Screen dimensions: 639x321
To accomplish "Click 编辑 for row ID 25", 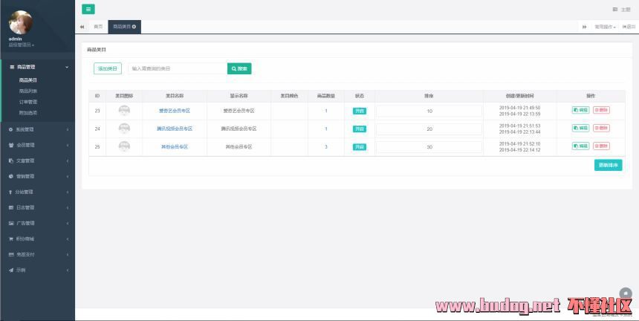I will click(x=581, y=146).
